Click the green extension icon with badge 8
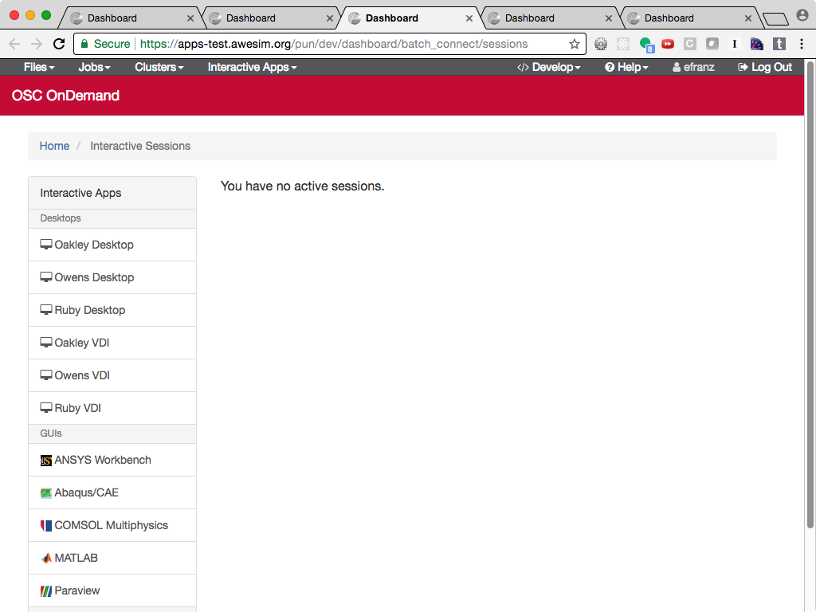 (x=646, y=45)
